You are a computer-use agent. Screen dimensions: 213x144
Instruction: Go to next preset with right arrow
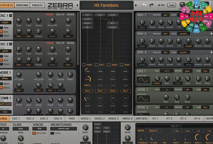click(x=136, y=6)
